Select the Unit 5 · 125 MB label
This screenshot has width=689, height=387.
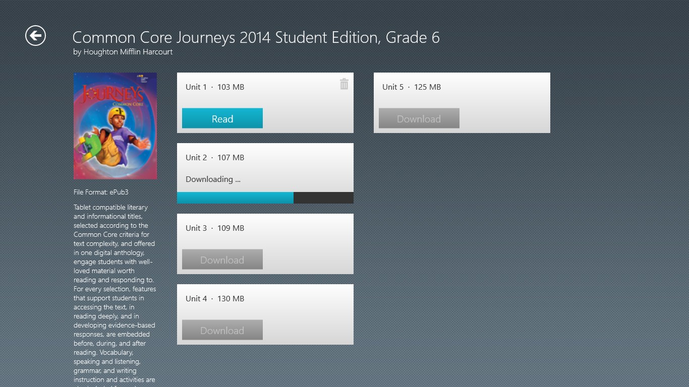pos(412,87)
